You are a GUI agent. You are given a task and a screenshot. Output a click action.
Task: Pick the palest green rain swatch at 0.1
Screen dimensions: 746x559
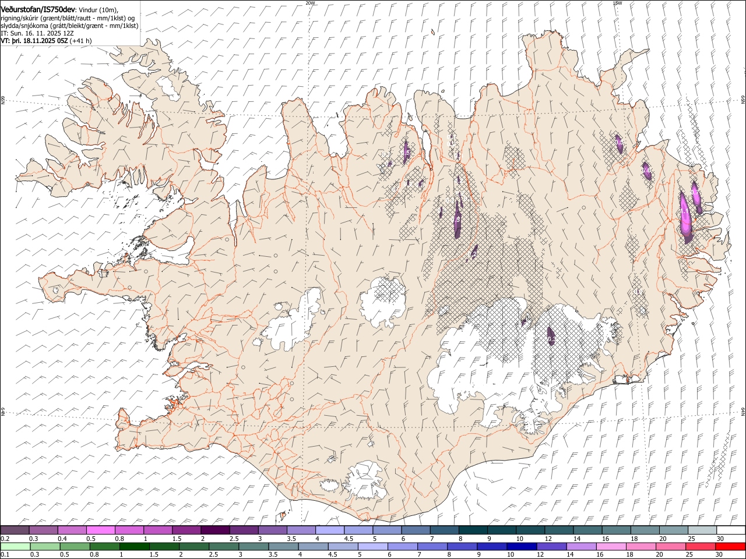click(15, 547)
